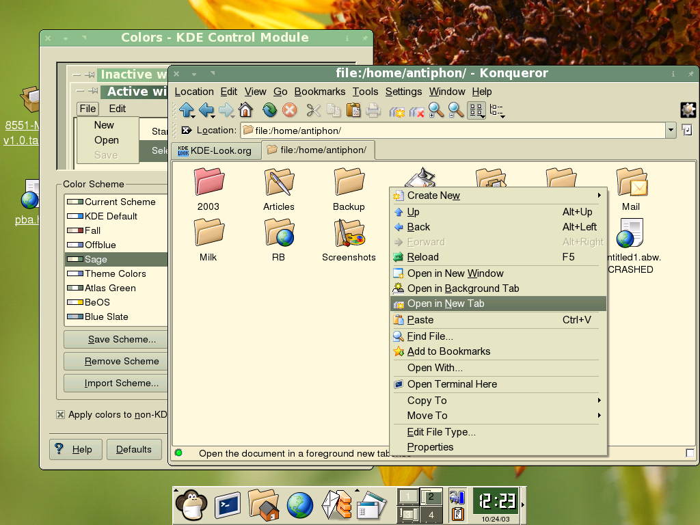Select the Sage color scheme
Image resolution: width=700 pixels, height=525 pixels.
(x=116, y=259)
